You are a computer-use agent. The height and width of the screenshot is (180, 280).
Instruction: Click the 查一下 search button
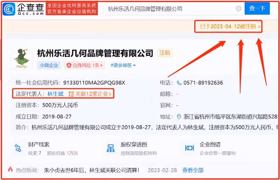tap(257, 8)
